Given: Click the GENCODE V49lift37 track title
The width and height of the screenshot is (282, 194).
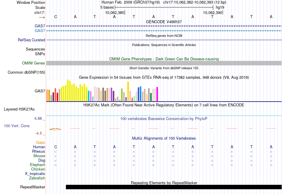Looking at the screenshot, I should point(164,22).
